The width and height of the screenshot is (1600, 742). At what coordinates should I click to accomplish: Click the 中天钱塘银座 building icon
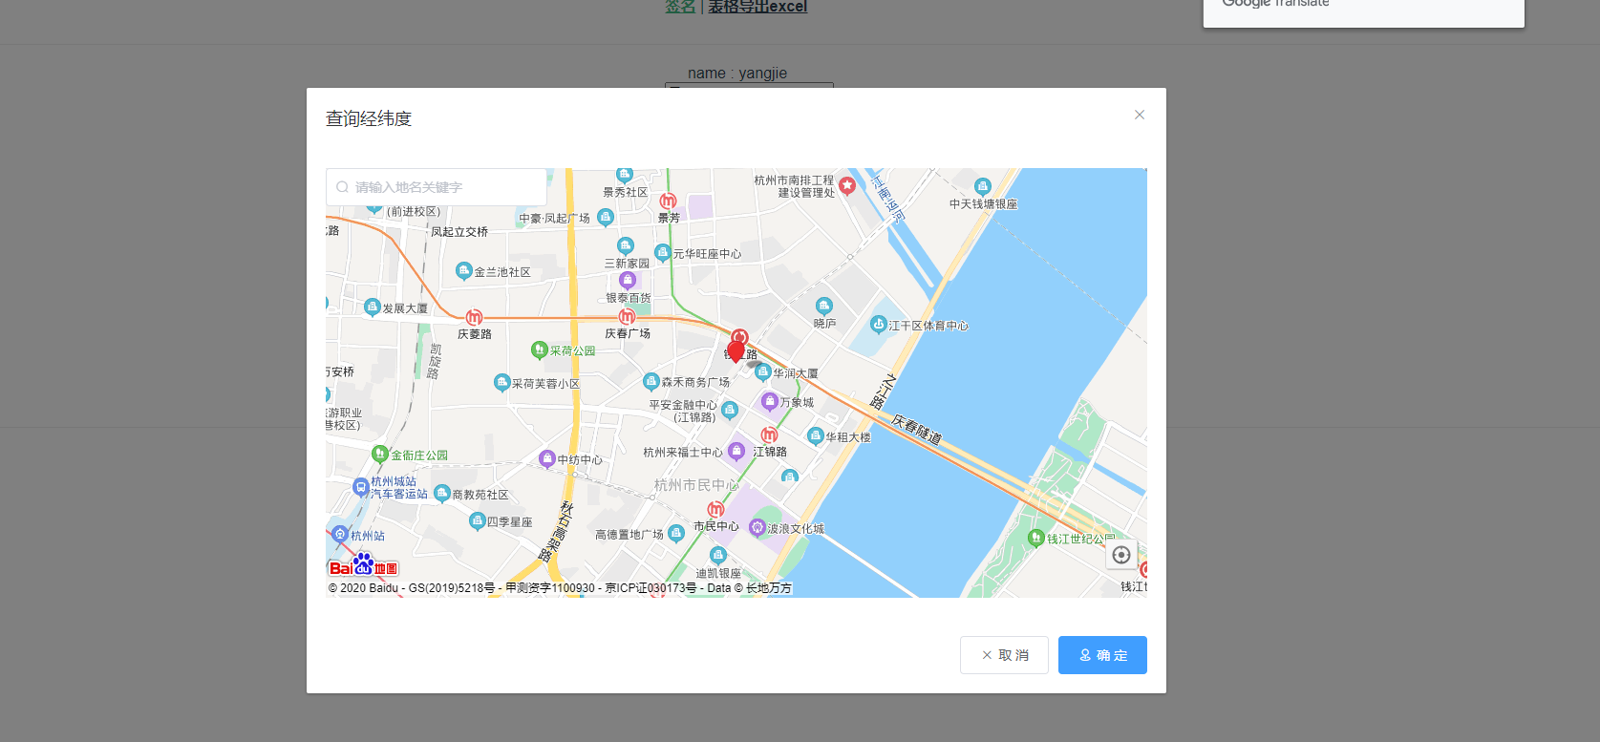click(983, 187)
